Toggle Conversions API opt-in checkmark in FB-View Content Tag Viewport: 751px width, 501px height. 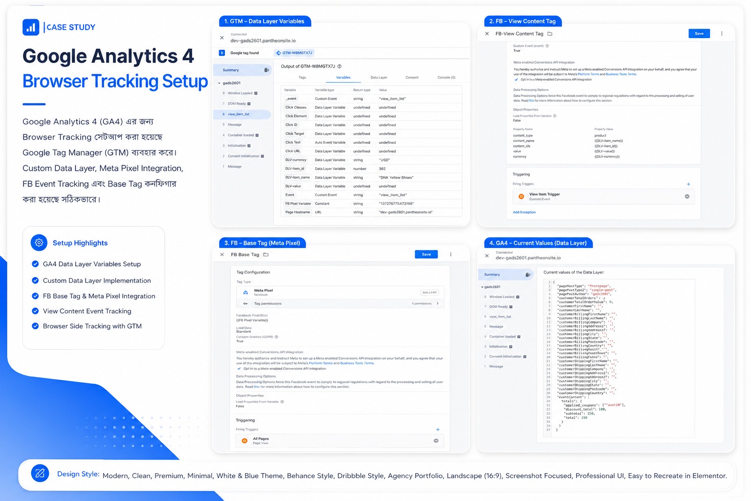(516, 79)
